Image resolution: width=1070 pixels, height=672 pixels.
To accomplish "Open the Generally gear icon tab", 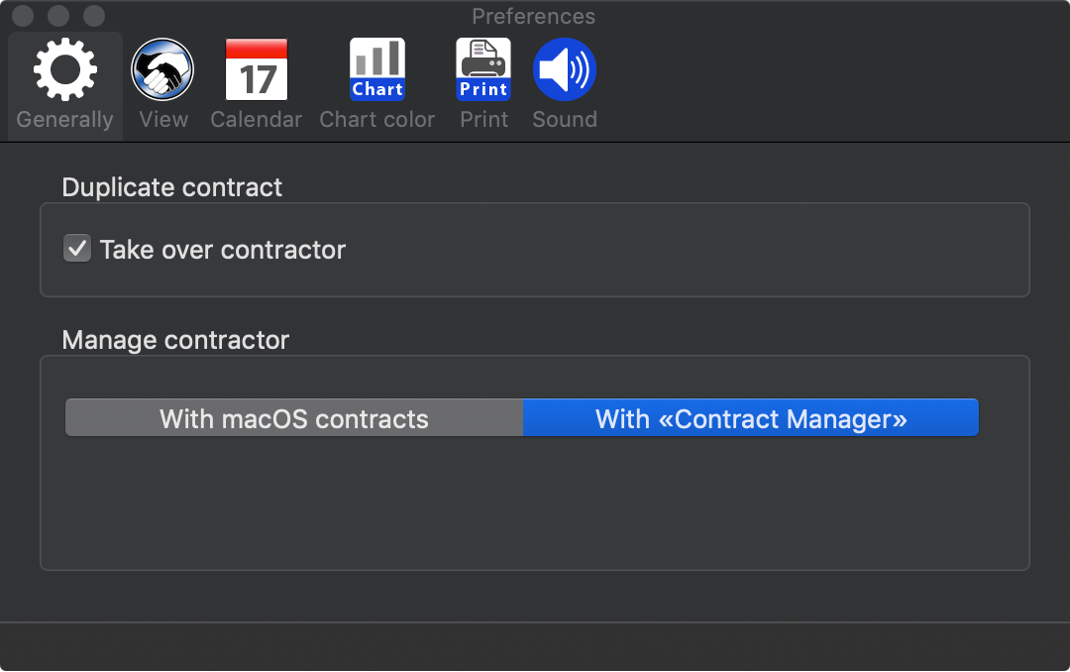I will tap(64, 69).
